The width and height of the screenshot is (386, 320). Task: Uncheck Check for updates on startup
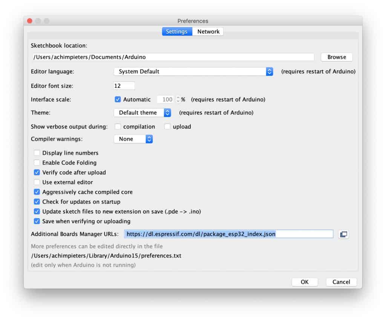(37, 202)
